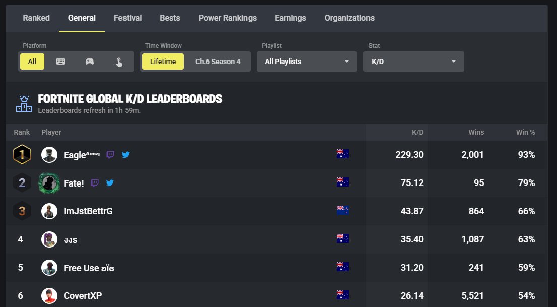Switch to the Earnings tab
Screen dimensions: 557x307
tap(290, 18)
